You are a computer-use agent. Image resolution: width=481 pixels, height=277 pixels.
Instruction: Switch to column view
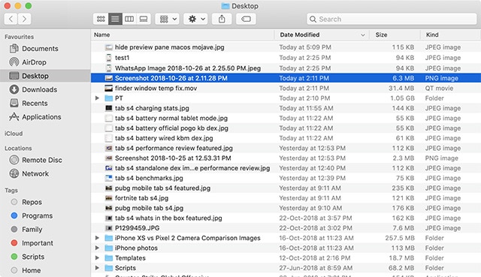click(129, 19)
